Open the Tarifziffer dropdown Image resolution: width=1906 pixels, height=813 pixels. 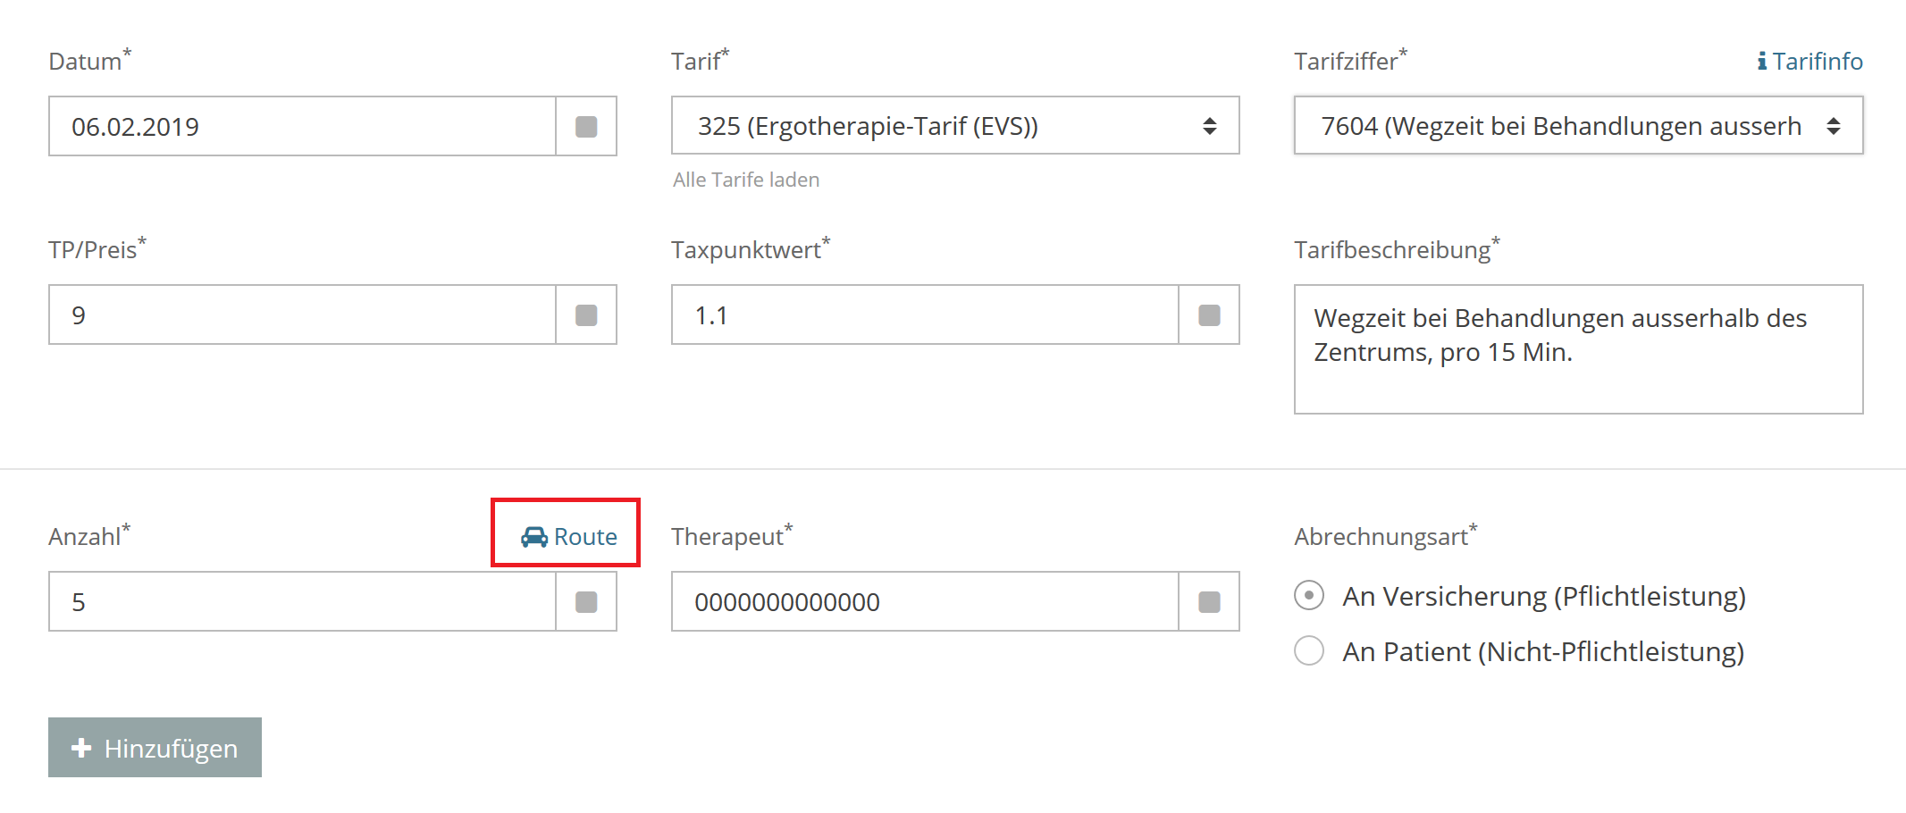pos(1578,126)
